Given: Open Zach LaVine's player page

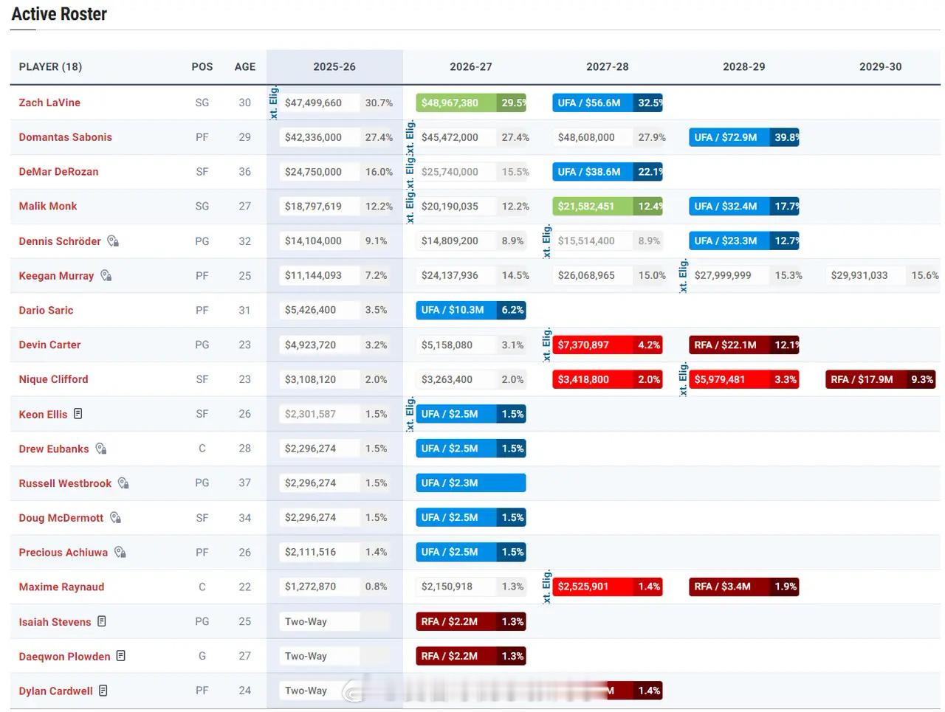Looking at the screenshot, I should click(x=49, y=103).
